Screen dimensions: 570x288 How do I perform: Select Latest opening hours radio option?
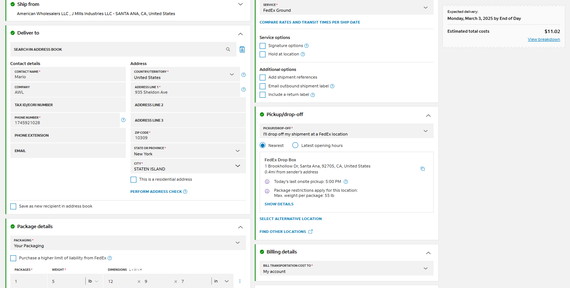[x=295, y=145]
